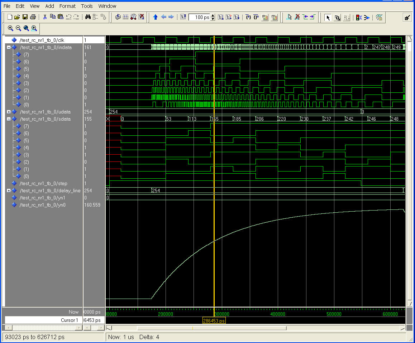Click the 286453 ps cursor time label

click(x=214, y=320)
